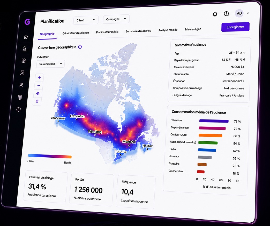Click the Télévision purple bar
The height and width of the screenshot is (226, 270).
pyautogui.click(x=214, y=121)
